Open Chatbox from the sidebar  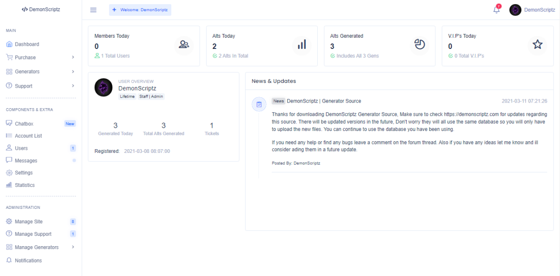[x=24, y=124]
